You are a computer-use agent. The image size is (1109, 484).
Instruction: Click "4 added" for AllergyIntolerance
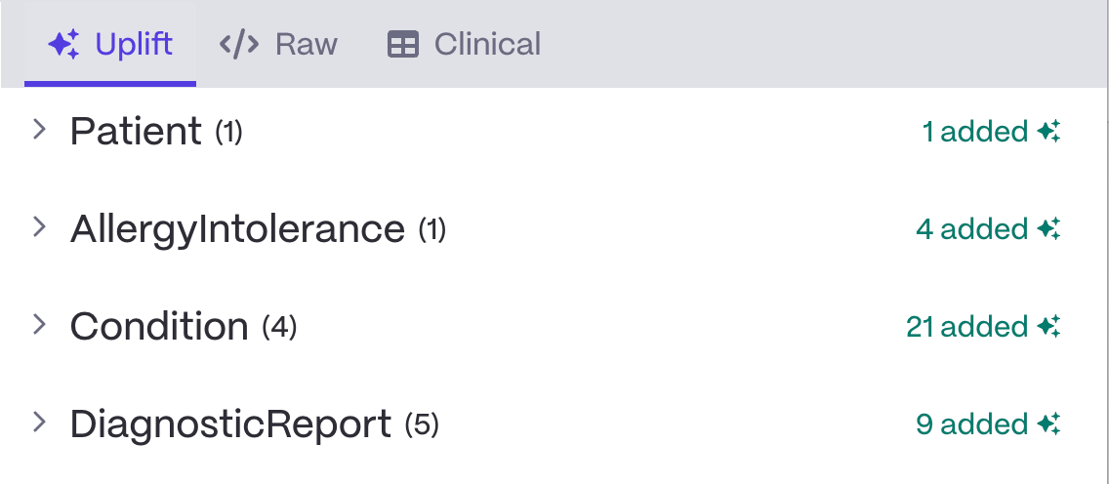pyautogui.click(x=971, y=229)
